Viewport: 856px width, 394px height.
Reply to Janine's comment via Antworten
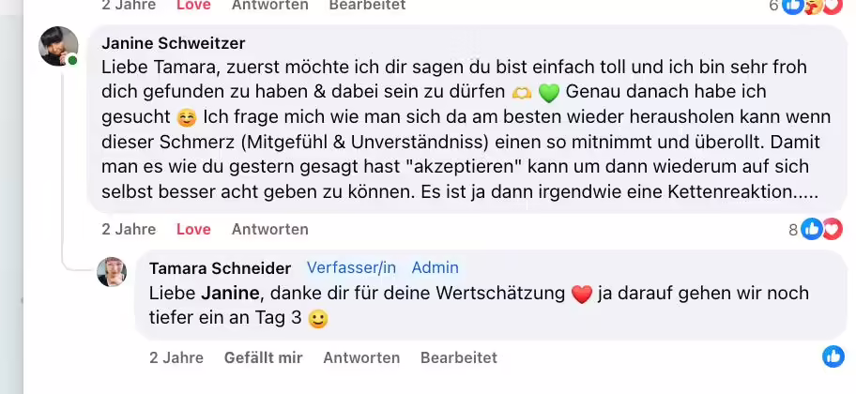270,229
